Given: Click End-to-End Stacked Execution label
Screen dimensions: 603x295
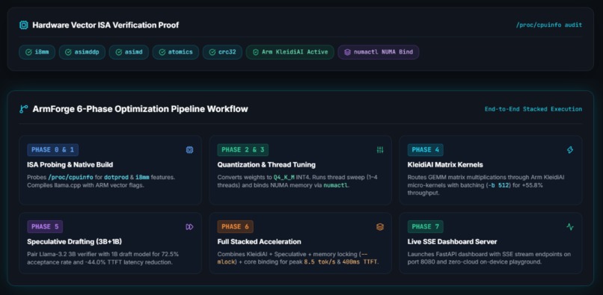Looking at the screenshot, I should [x=533, y=109].
